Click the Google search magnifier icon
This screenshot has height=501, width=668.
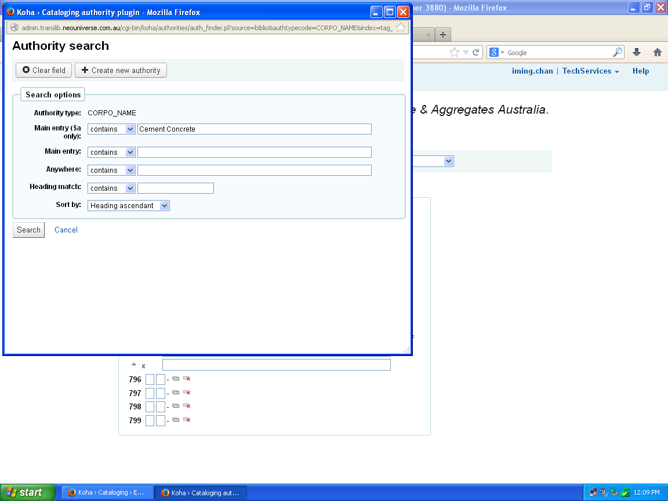618,52
